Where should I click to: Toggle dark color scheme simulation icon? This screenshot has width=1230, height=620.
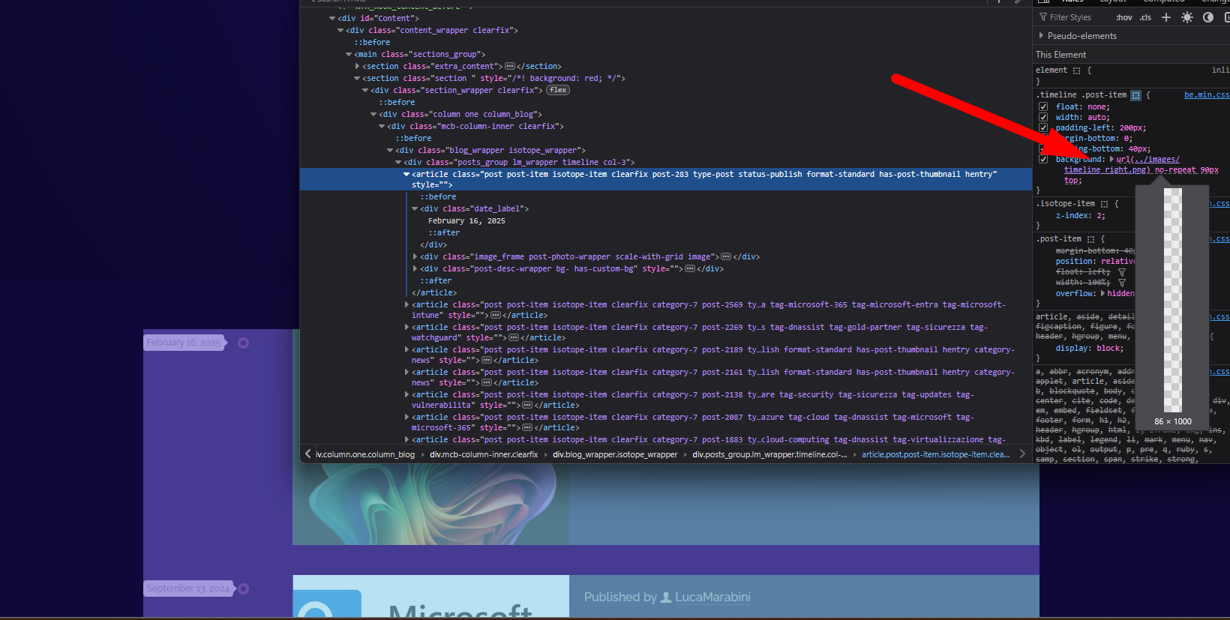point(1208,17)
